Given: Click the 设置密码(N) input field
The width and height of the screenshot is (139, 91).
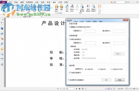Looking at the screenshot, I should [90, 43].
